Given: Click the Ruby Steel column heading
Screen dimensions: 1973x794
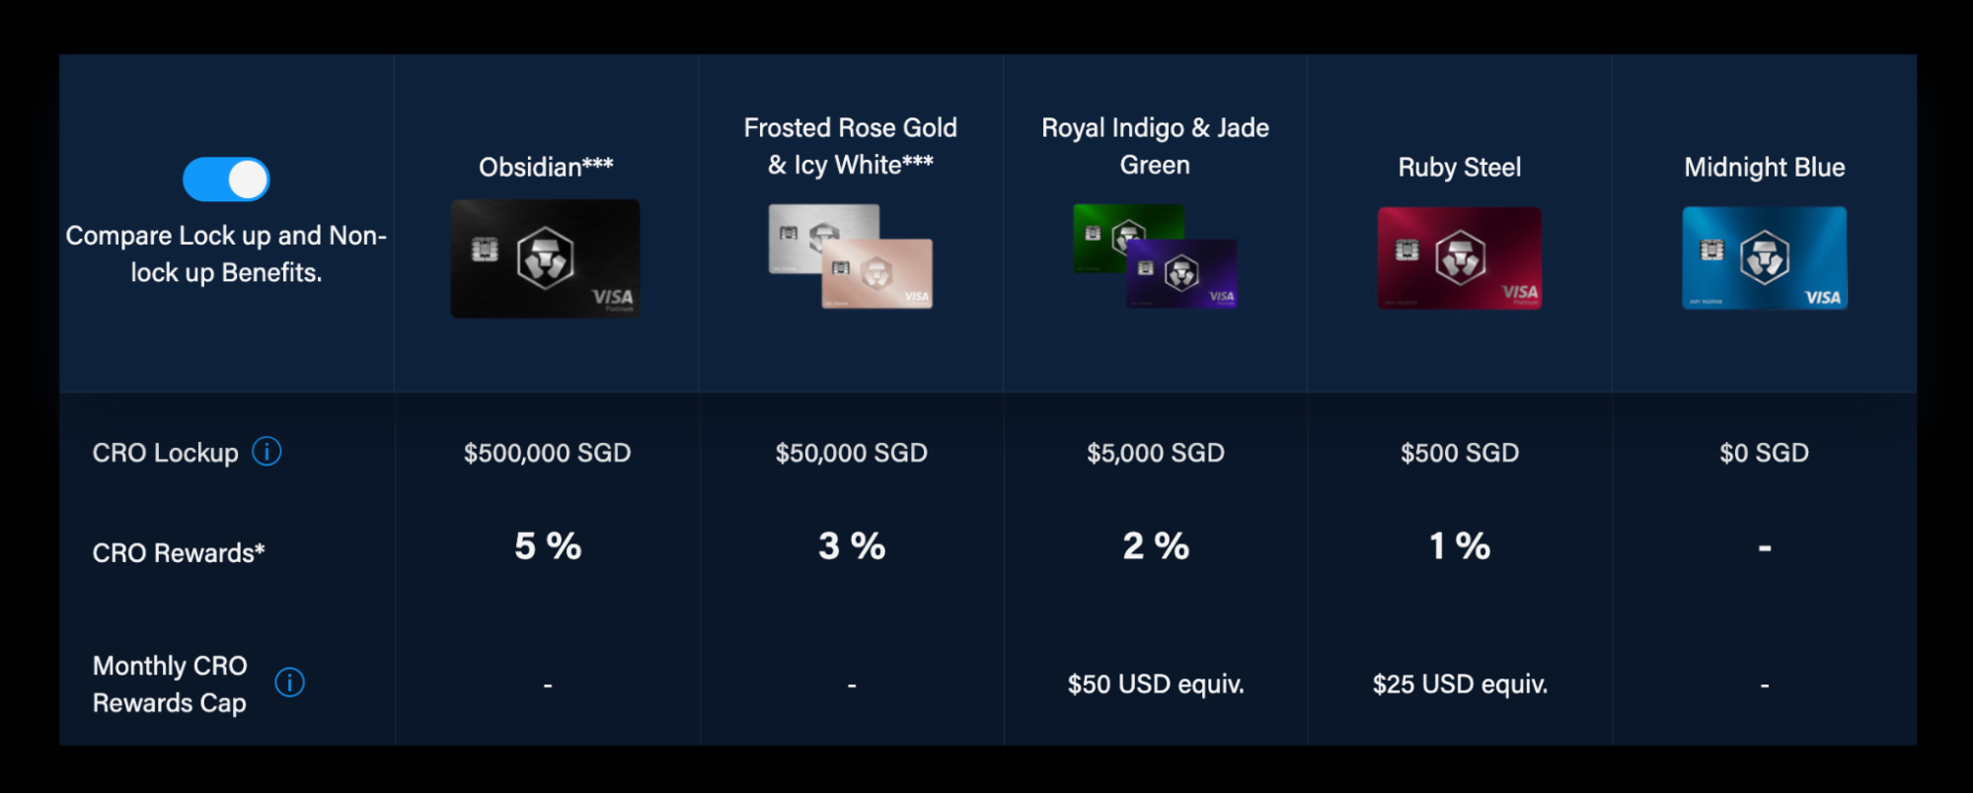Looking at the screenshot, I should 1459,167.
